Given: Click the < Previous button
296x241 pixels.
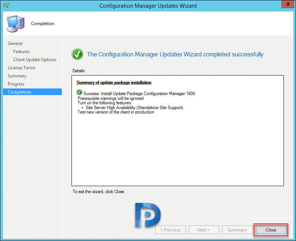Looking at the screenshot, I should pyautogui.click(x=170, y=230).
